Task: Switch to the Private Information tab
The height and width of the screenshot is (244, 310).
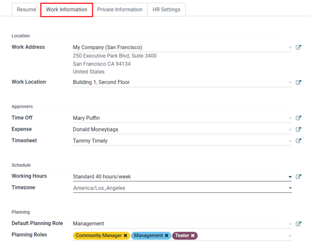Action: pos(120,10)
